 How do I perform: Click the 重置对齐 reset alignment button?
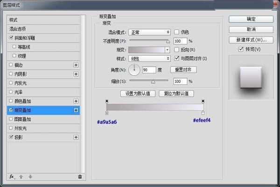183,70
